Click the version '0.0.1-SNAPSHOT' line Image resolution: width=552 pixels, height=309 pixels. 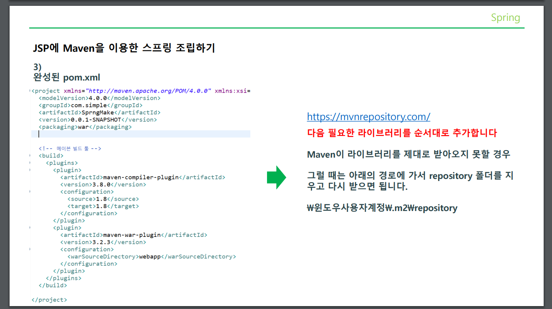(x=98, y=120)
